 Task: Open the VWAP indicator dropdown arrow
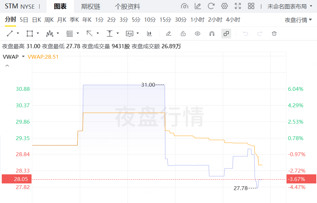(23, 57)
